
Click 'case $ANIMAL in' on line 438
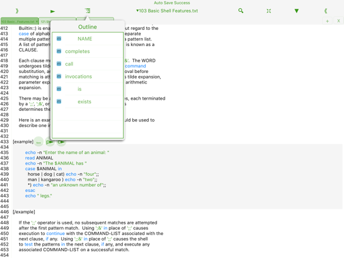(44, 169)
